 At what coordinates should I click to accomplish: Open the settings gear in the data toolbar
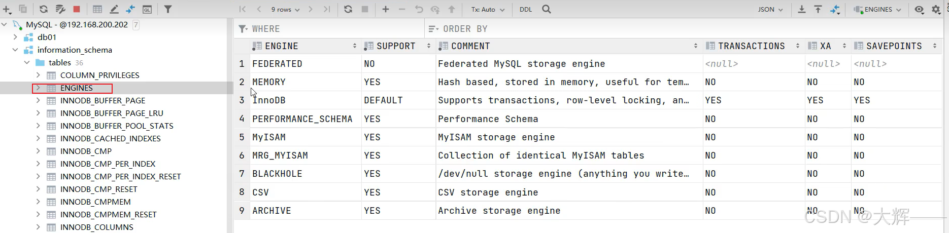pyautogui.click(x=936, y=10)
